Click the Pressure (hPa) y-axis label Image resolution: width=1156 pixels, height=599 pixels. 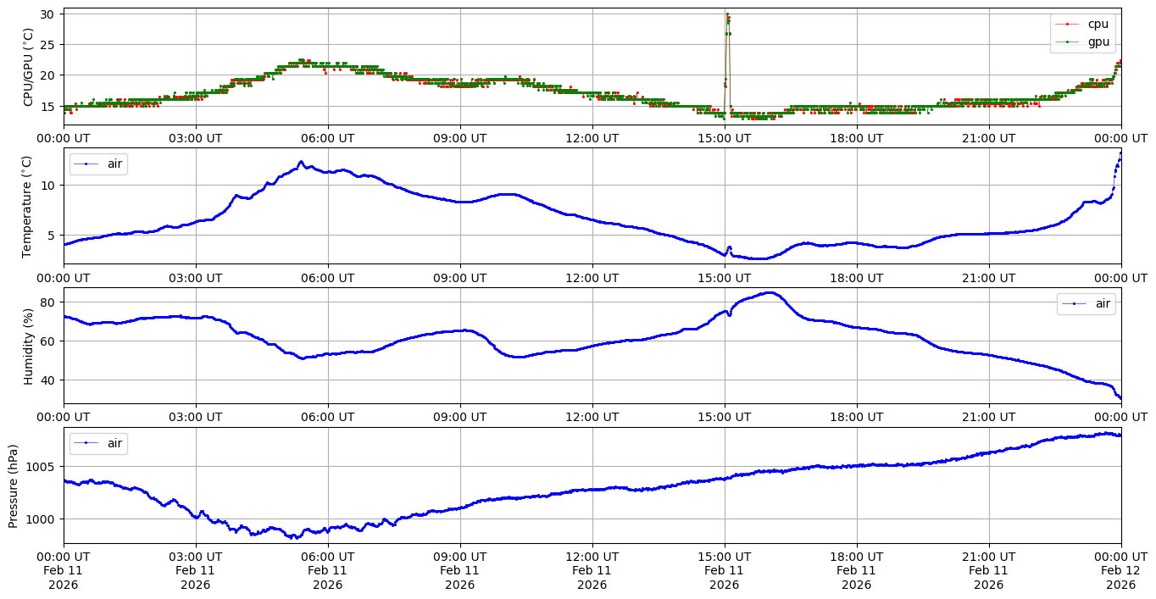tap(14, 485)
